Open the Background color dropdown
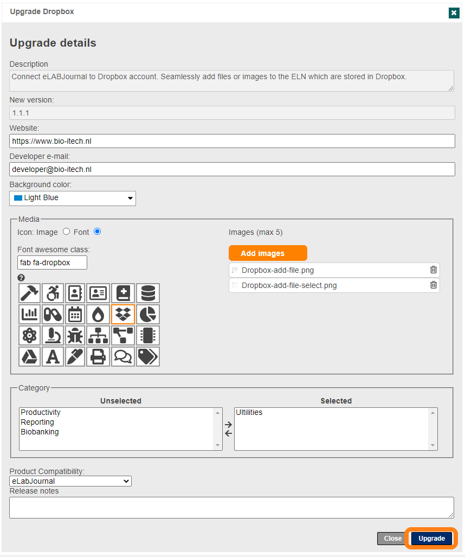This screenshot has width=465, height=557. (73, 198)
